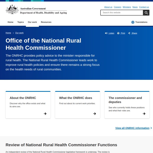Click the Print printer icon
Image resolution: width=153 pixels, height=153 pixels.
pyautogui.click(x=118, y=33)
